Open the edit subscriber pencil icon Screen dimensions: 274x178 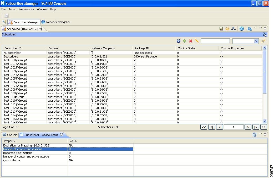pos(196,41)
